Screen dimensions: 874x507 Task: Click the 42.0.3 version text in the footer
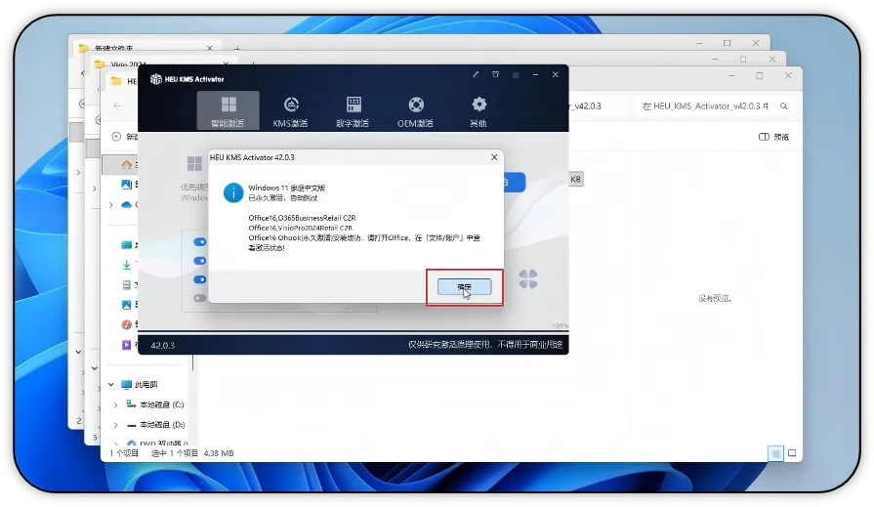point(163,345)
